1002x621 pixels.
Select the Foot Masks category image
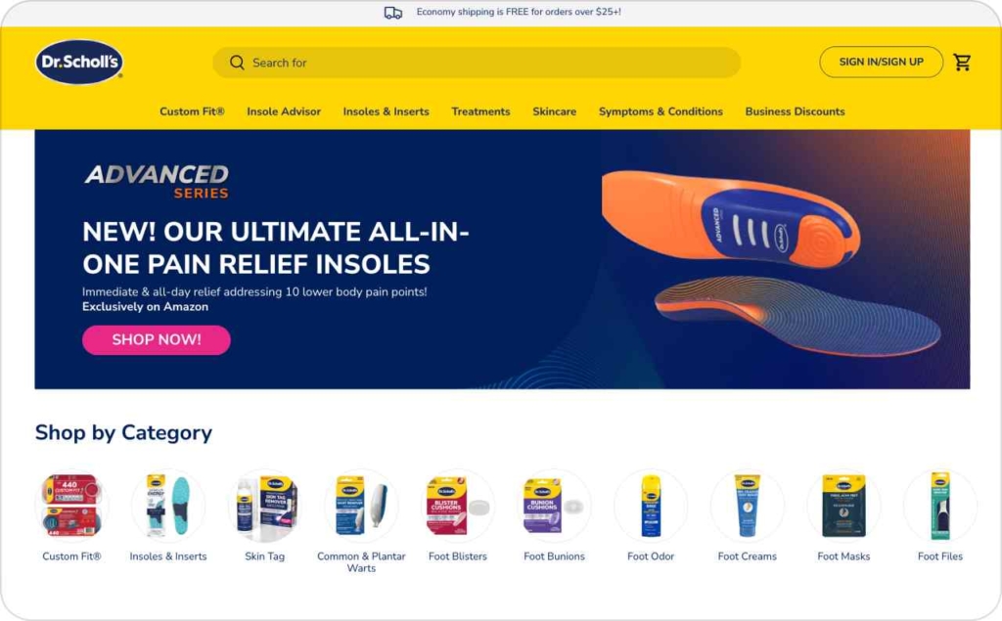[x=843, y=506]
